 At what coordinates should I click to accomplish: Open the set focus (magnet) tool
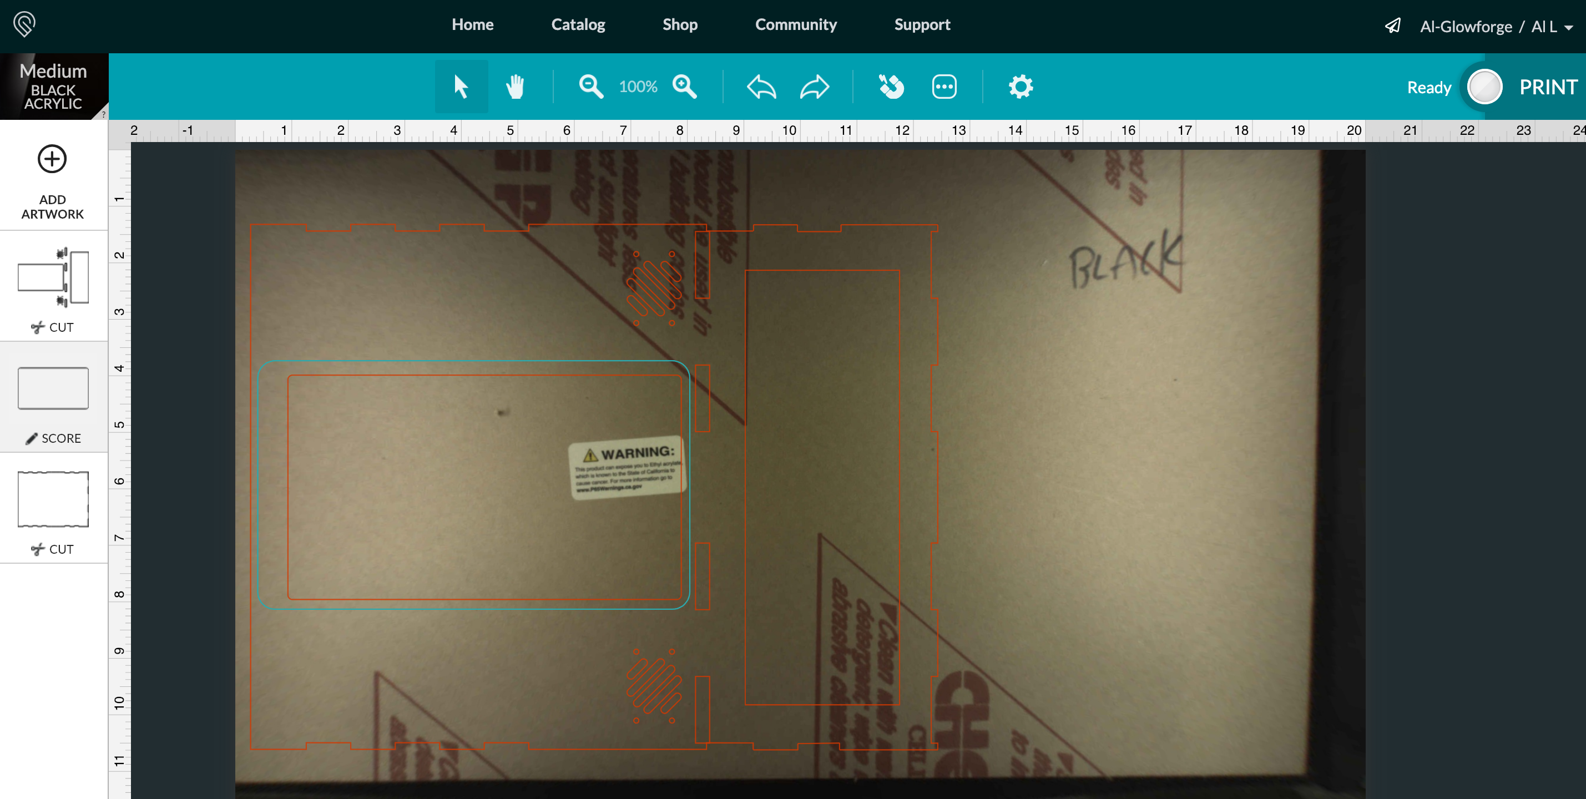892,86
